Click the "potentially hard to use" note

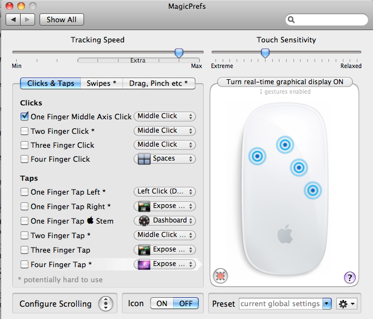[61, 279]
